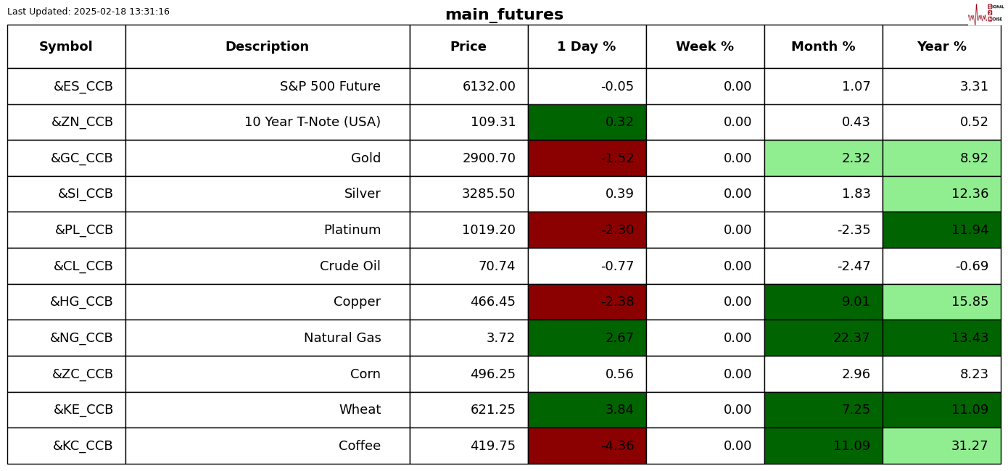This screenshot has height=471, width=1008.
Task: Select Wheat's green 1 Day % cell
Action: [587, 410]
